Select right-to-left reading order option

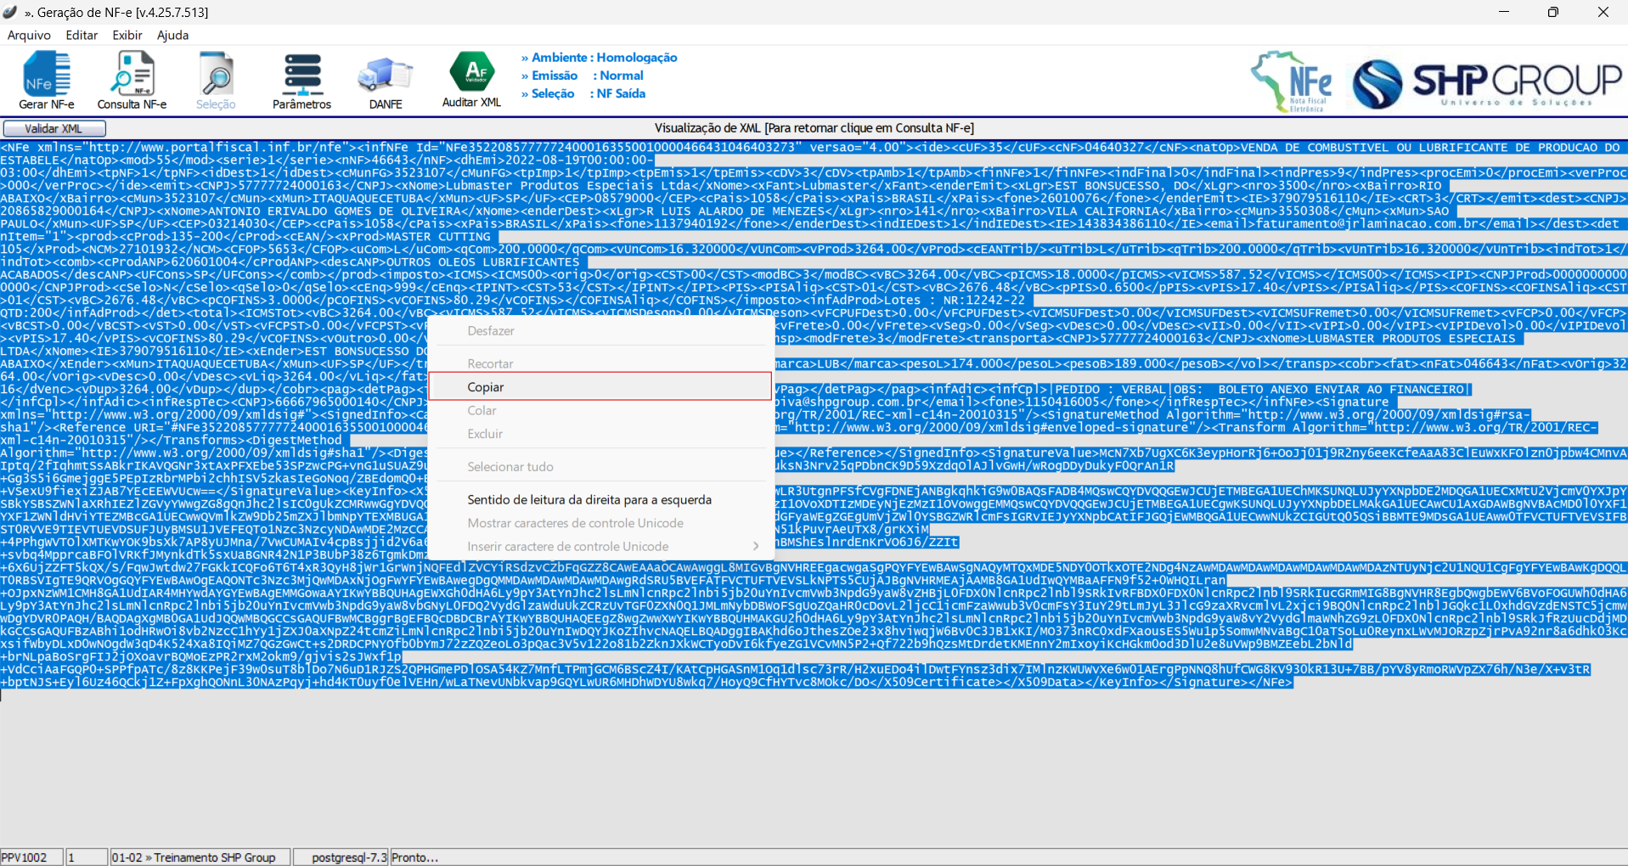pos(589,499)
